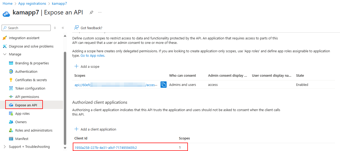Click the Owners people icon
Image resolution: width=340 pixels, height=151 pixels.
pyautogui.click(x=11, y=122)
